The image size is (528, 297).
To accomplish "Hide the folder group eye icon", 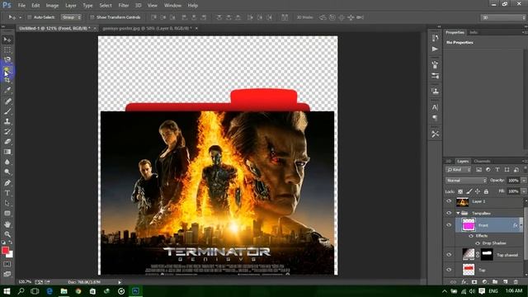I will 449,213.
